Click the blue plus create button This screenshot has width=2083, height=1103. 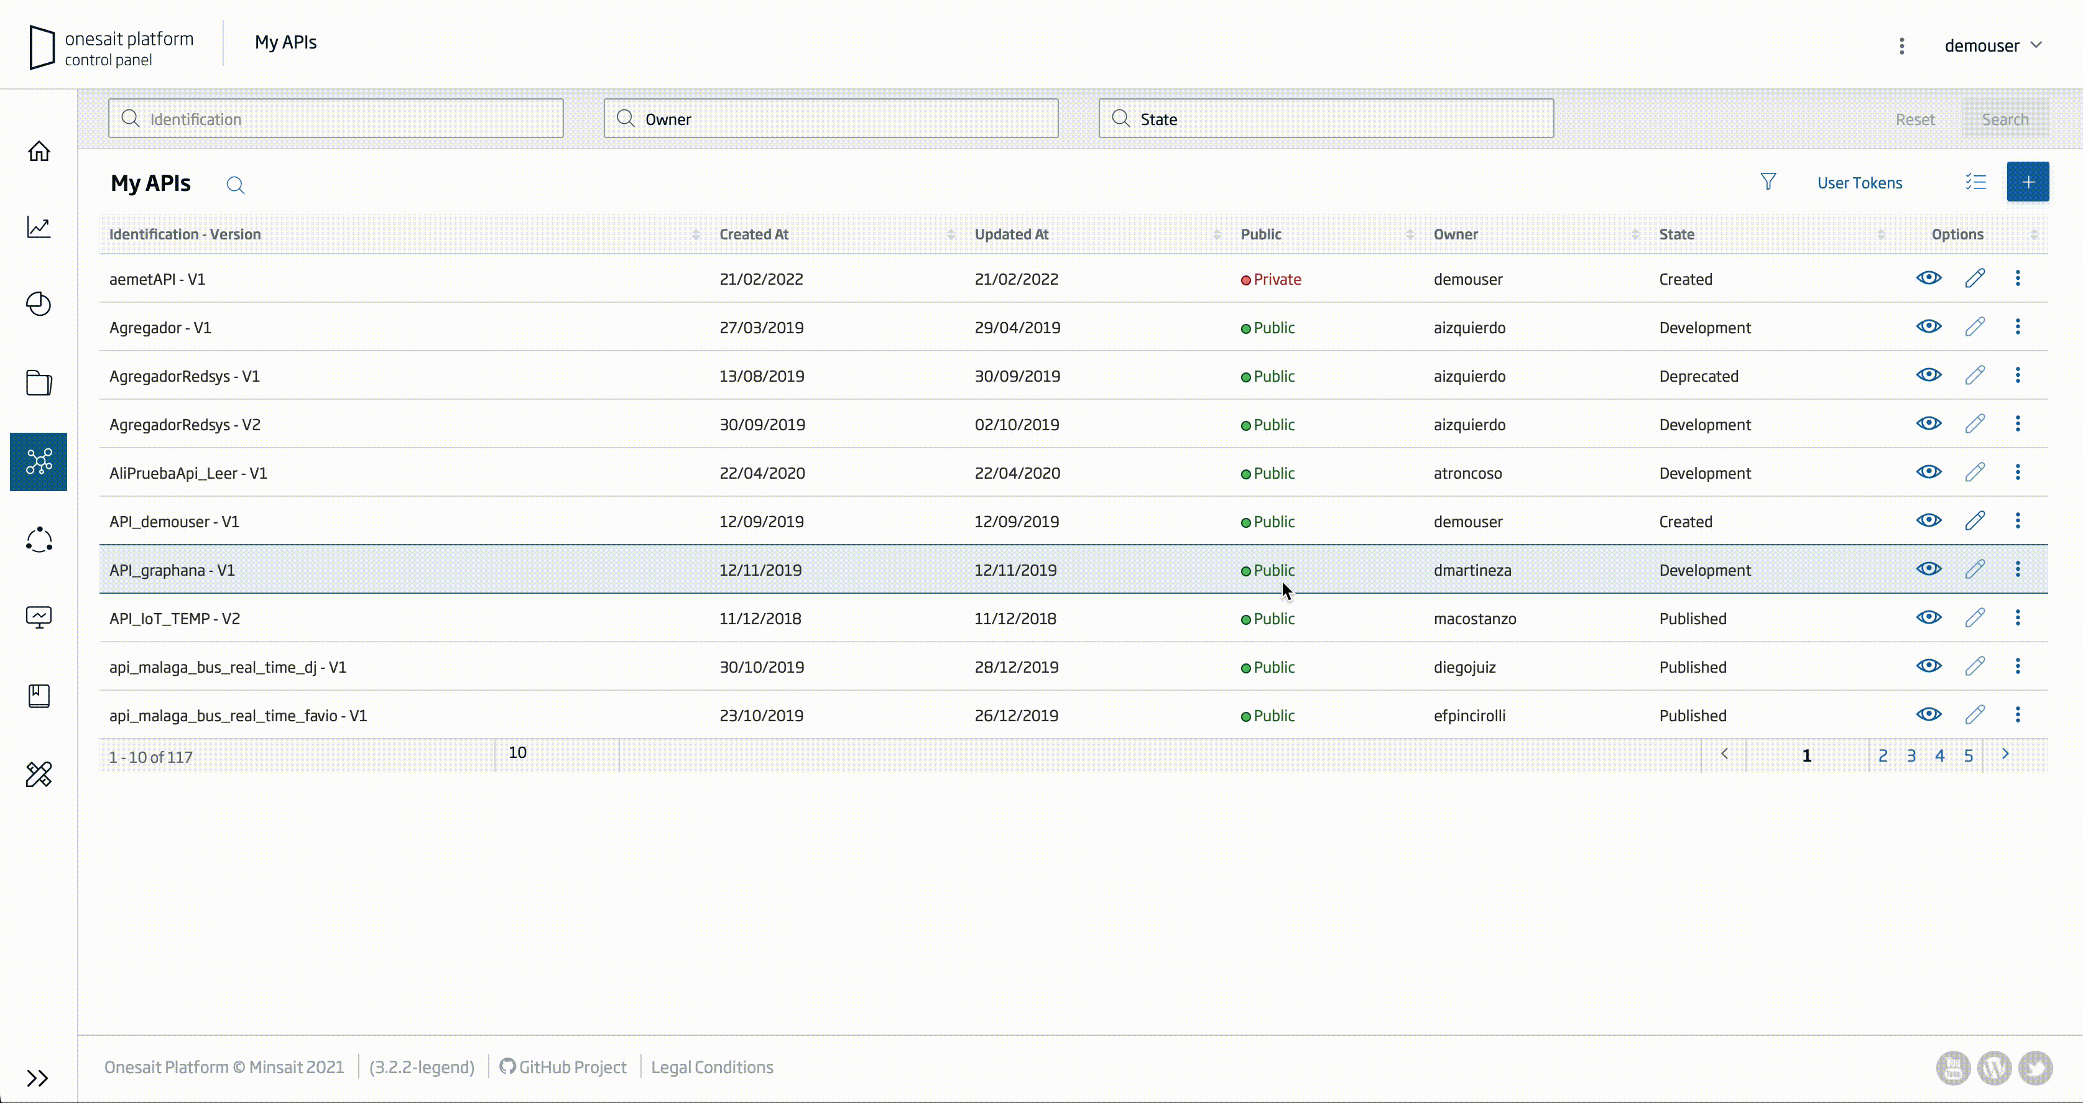click(x=2027, y=182)
